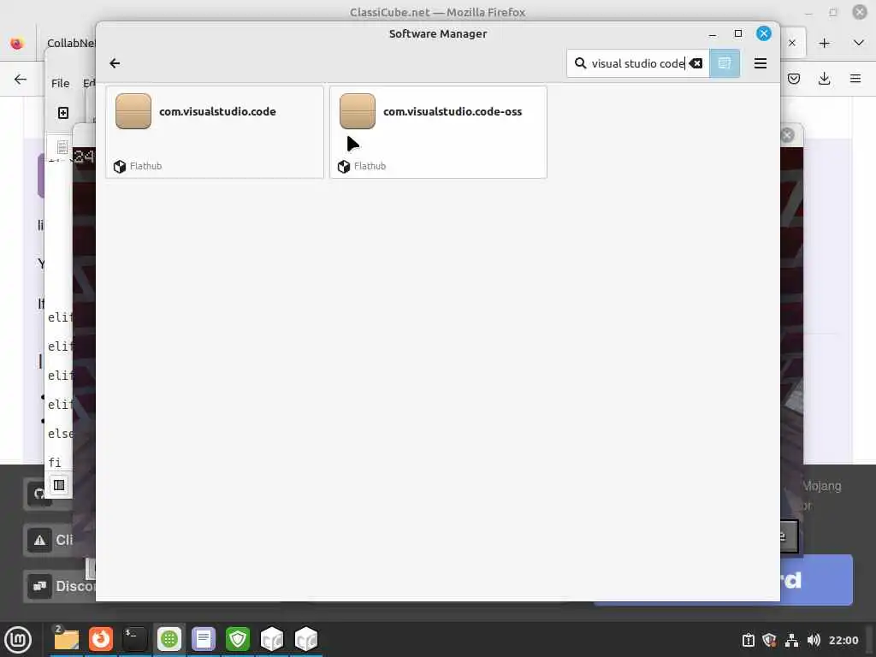The image size is (876, 657).
Task: Click Flathub label under com.visualstudio.code
Action: click(145, 166)
